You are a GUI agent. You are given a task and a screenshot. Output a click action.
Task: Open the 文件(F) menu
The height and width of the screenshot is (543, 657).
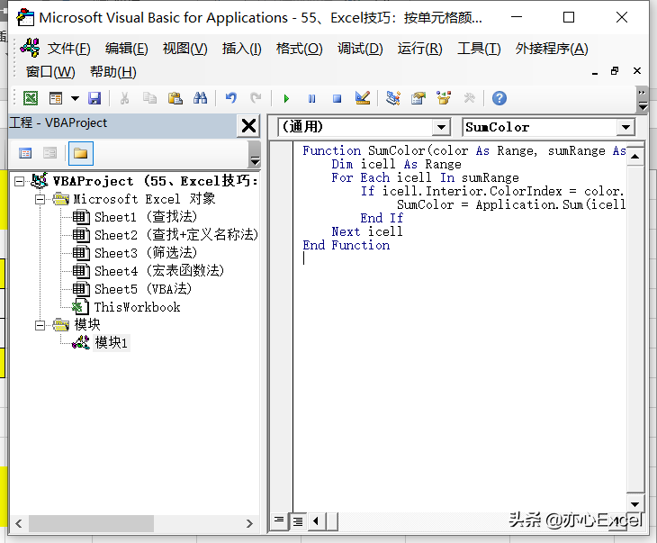(x=69, y=49)
